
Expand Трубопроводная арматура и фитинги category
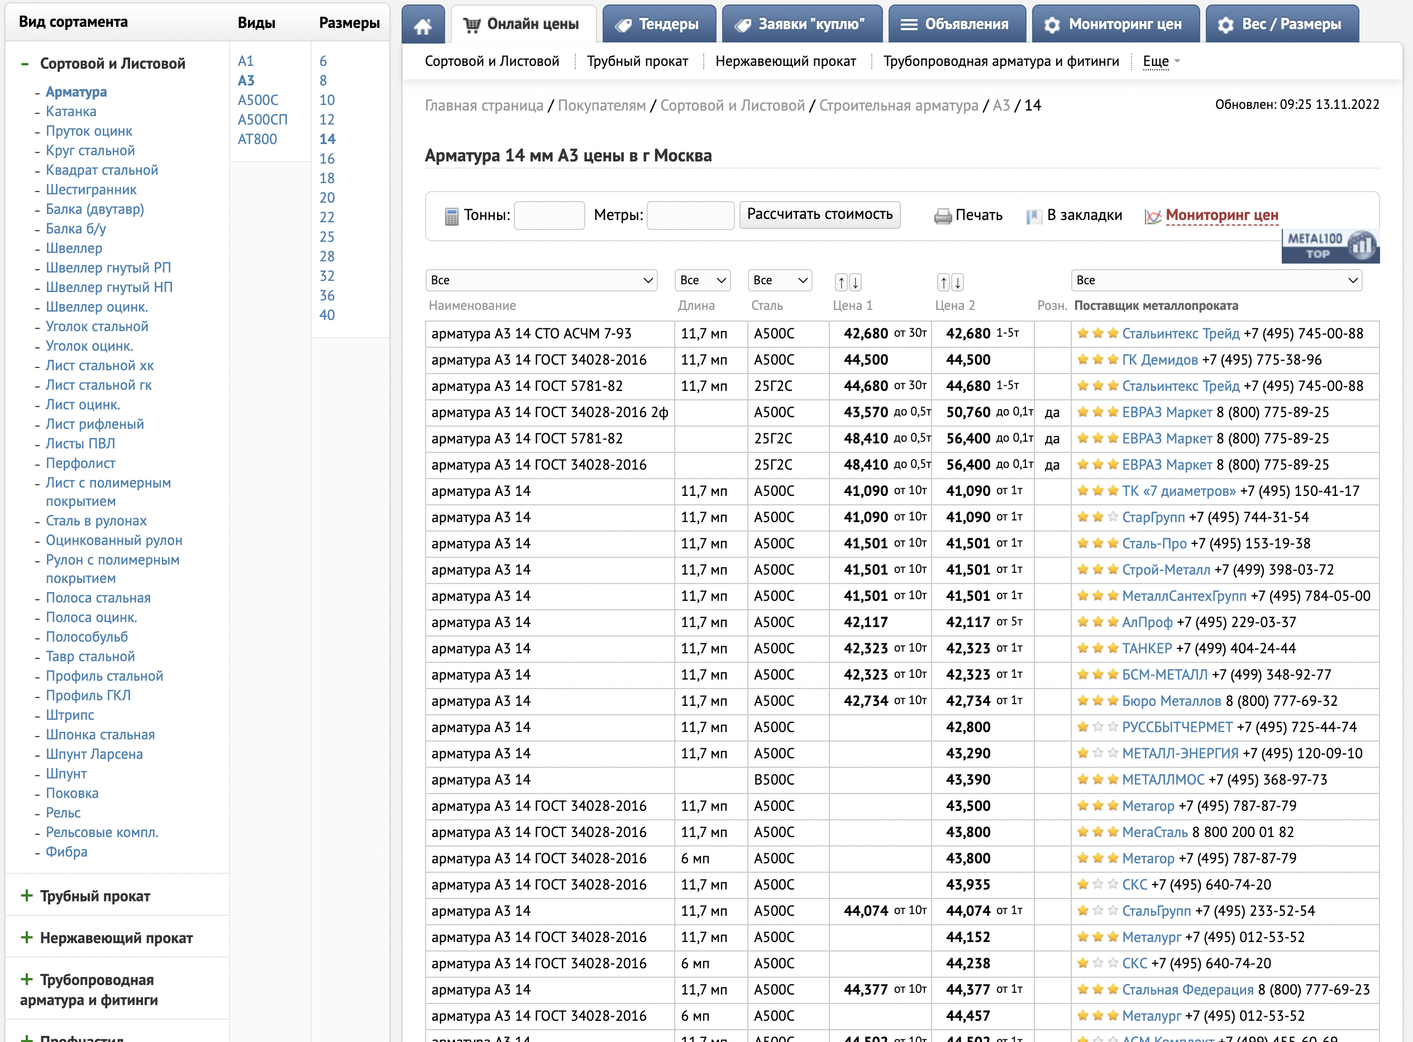(89, 990)
